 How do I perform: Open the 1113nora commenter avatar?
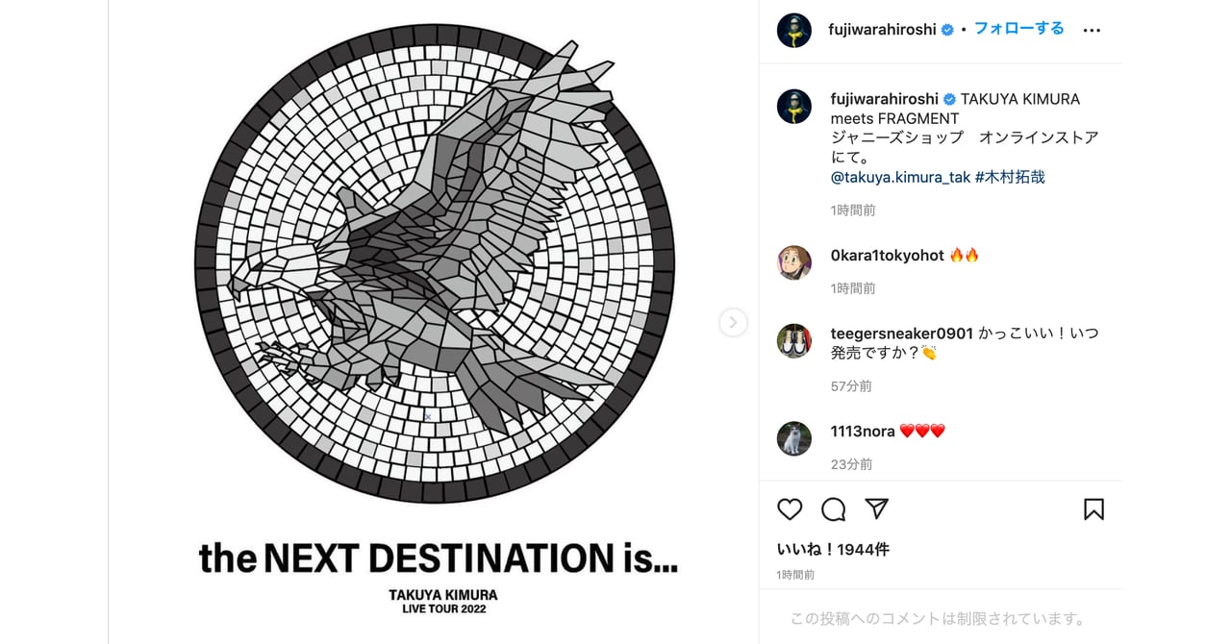[x=794, y=438]
